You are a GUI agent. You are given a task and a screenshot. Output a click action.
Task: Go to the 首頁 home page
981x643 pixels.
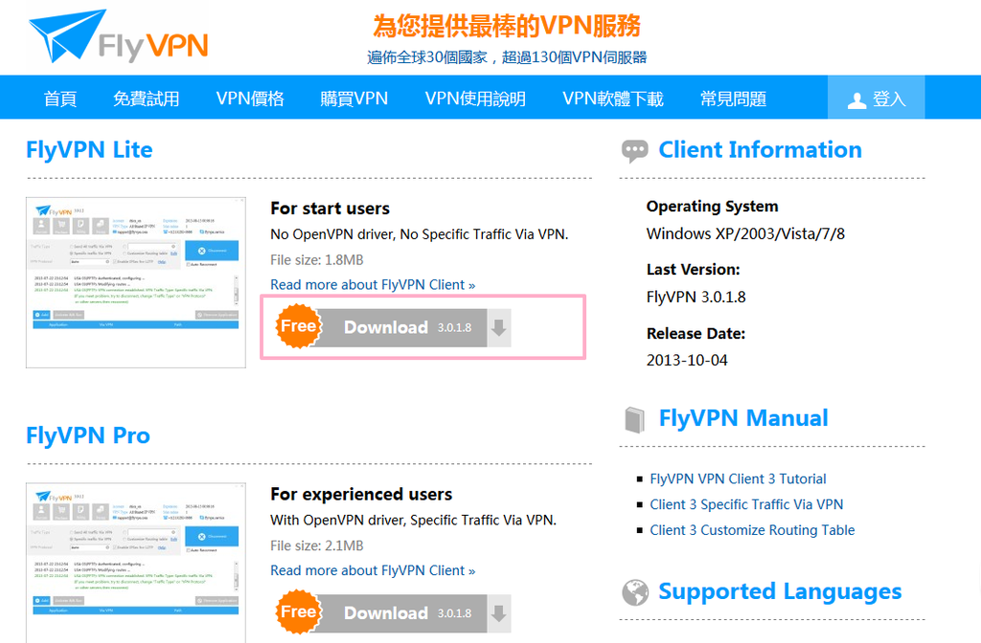click(60, 99)
